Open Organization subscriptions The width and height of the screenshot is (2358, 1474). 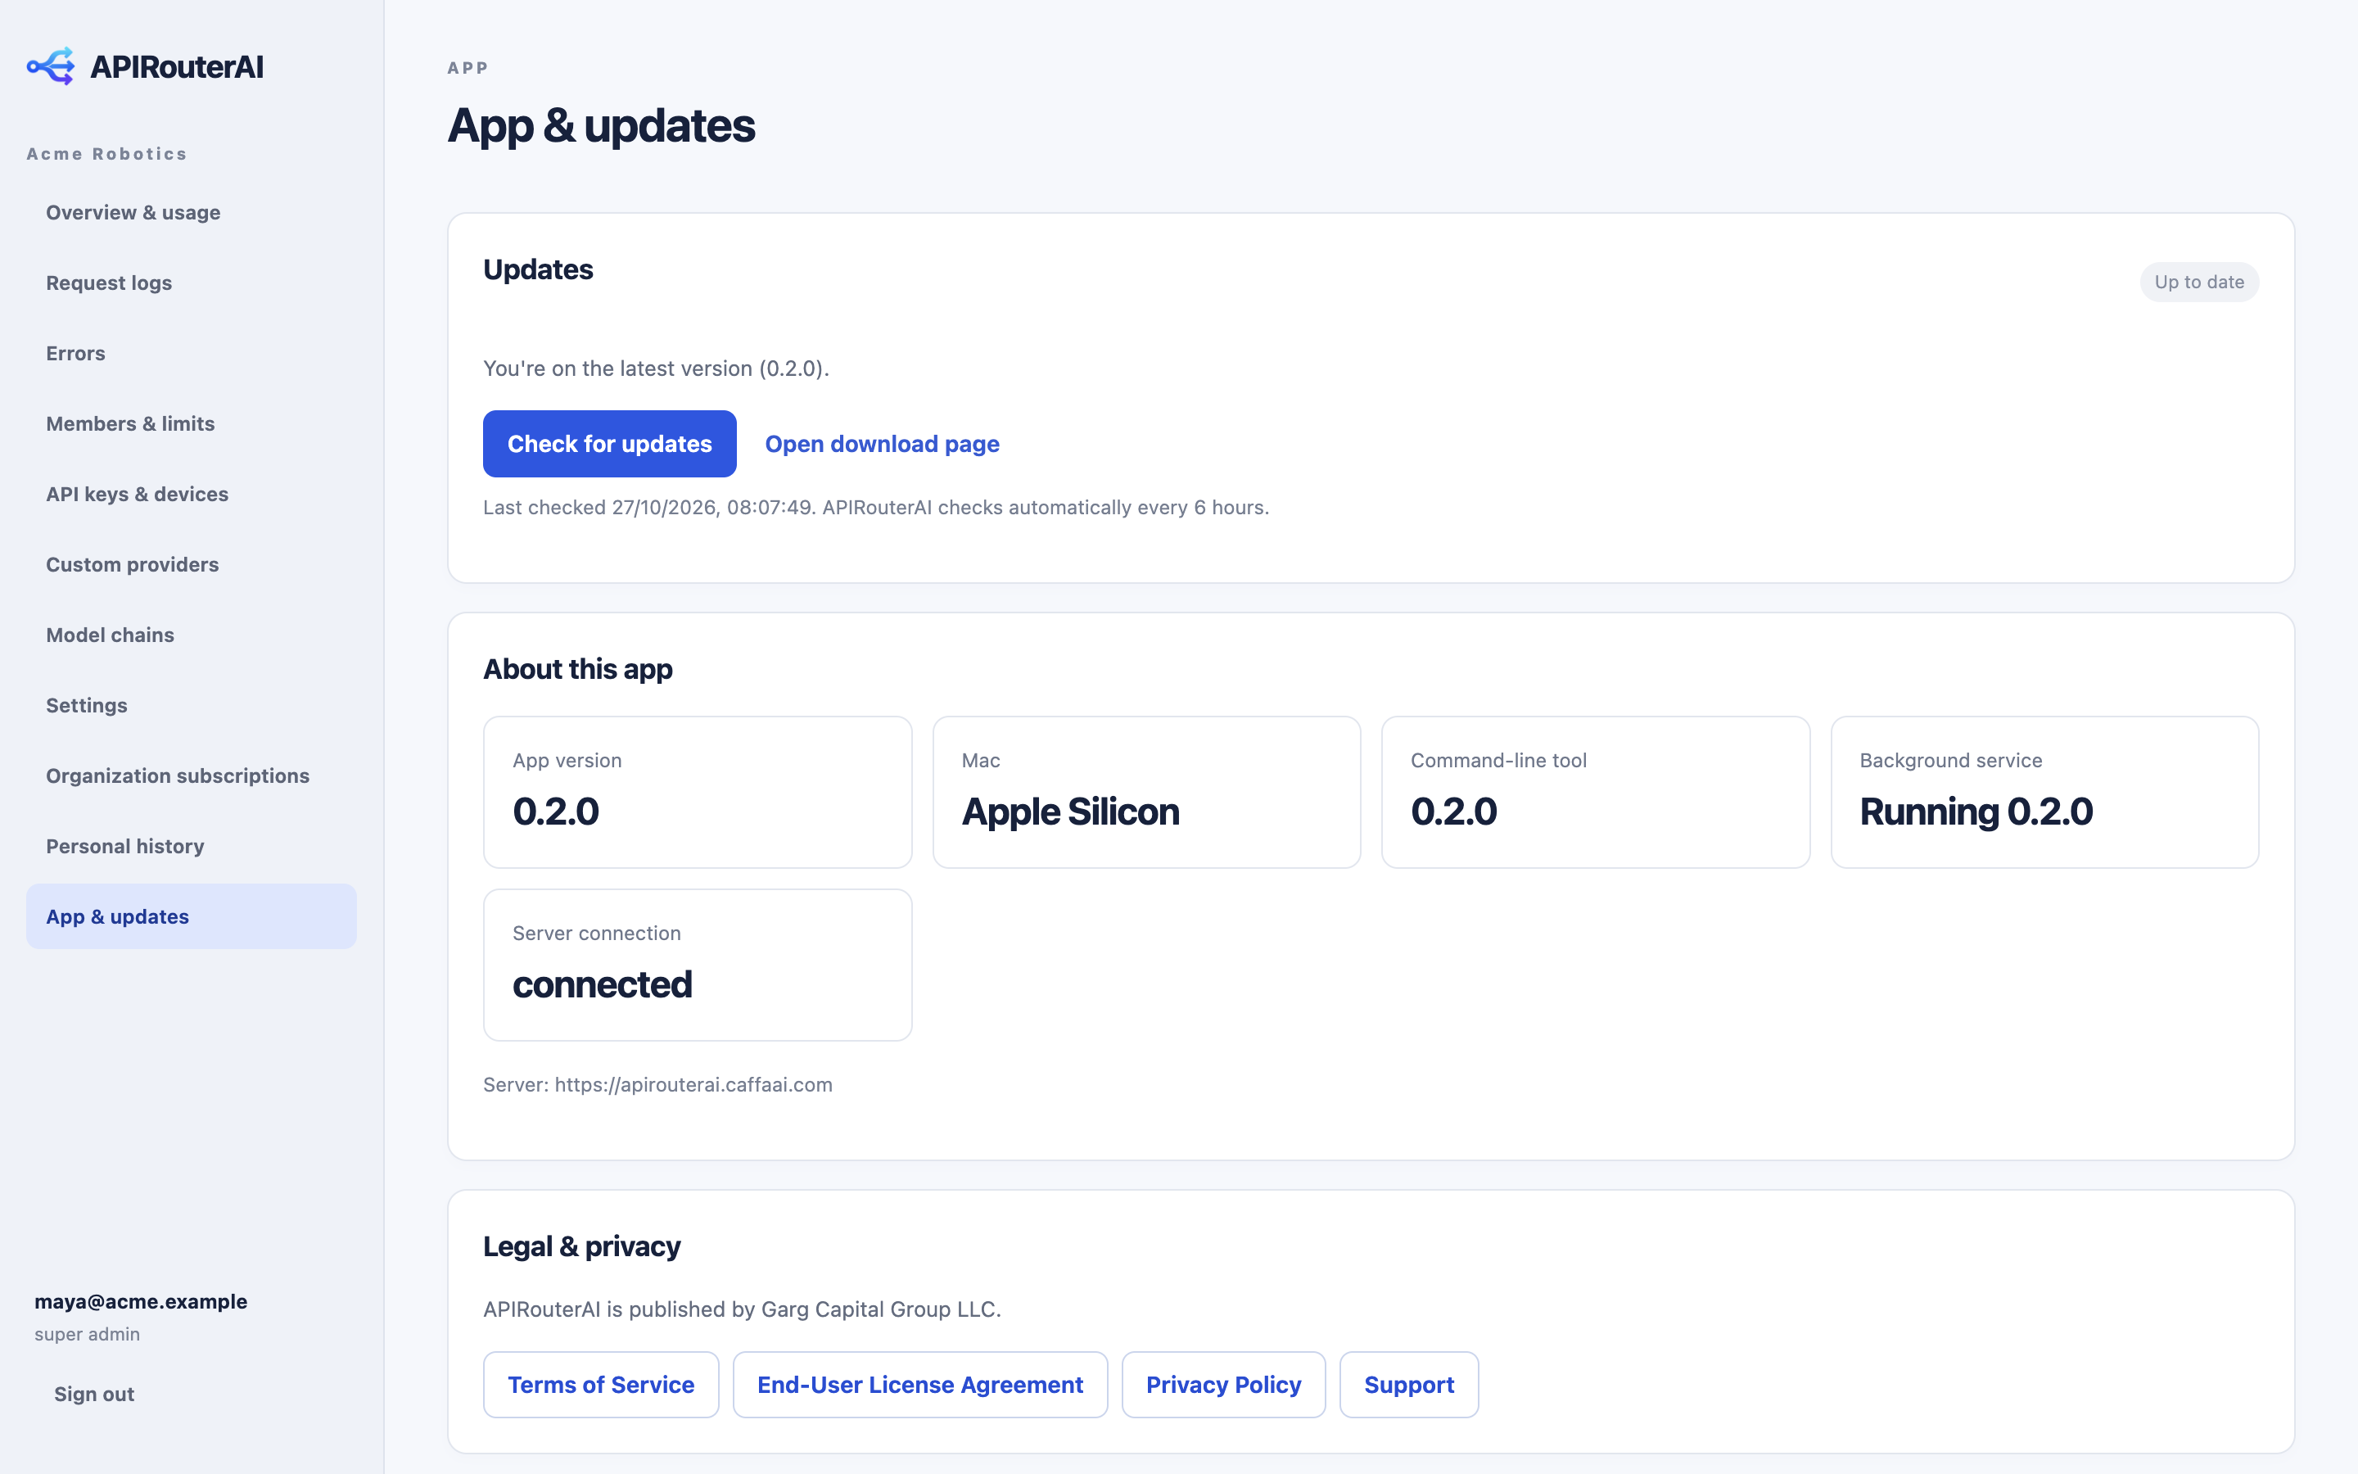pos(191,776)
